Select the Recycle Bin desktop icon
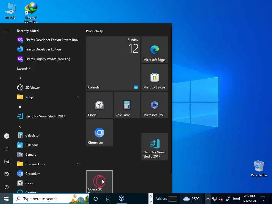 (259, 169)
